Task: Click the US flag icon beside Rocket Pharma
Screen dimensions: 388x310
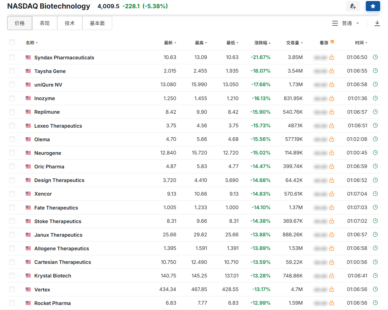Action: [x=28, y=303]
